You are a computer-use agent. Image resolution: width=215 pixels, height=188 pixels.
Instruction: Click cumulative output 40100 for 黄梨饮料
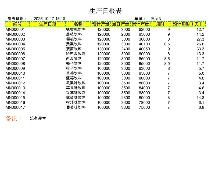point(144,44)
